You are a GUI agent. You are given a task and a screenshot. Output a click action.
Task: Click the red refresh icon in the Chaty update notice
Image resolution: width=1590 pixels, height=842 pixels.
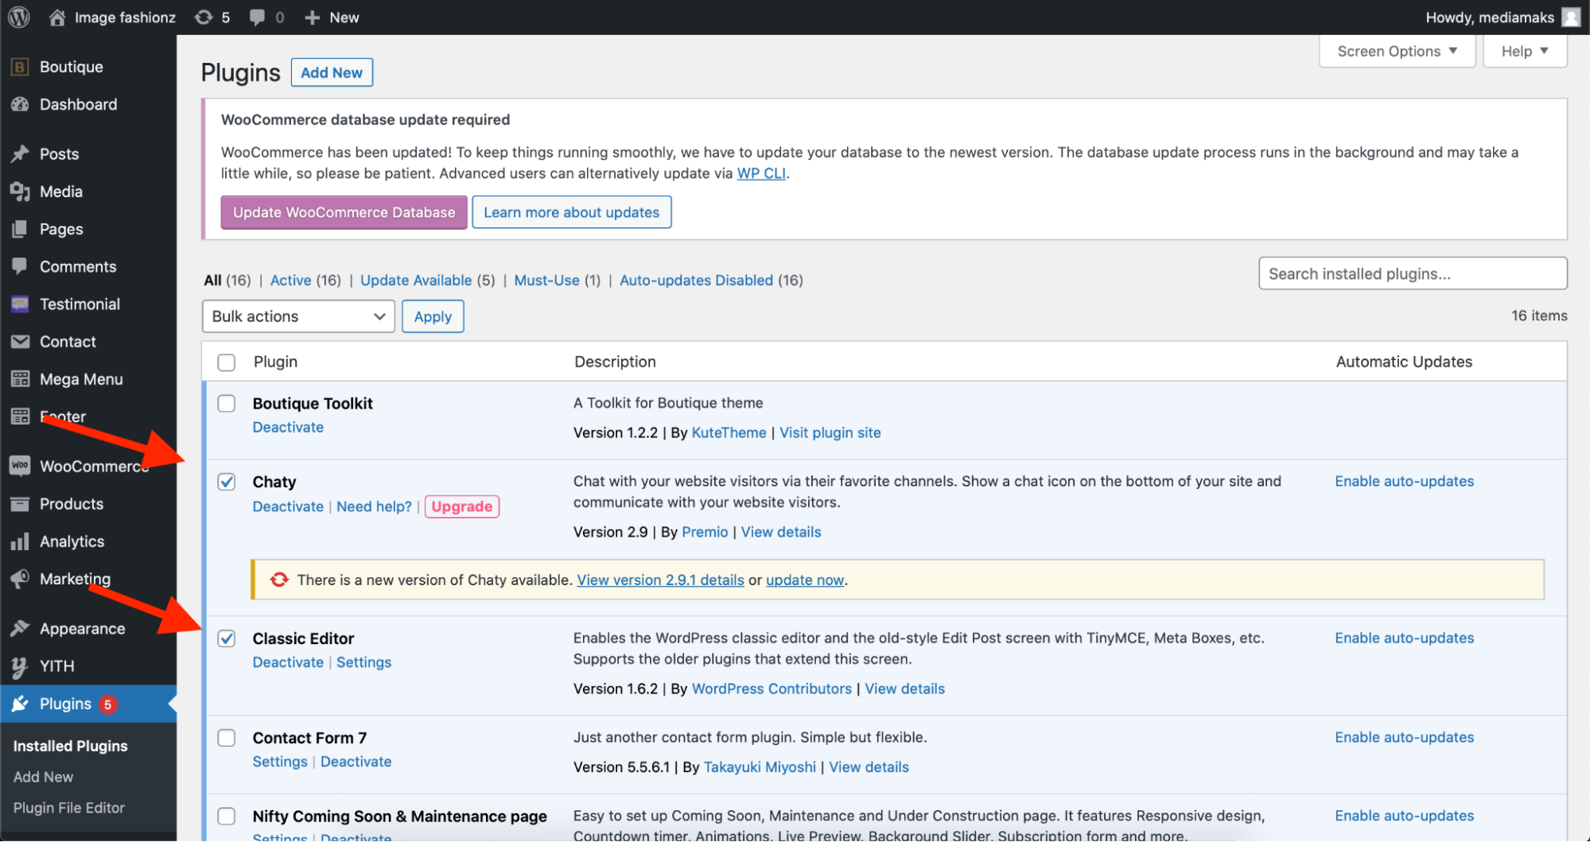click(x=279, y=580)
